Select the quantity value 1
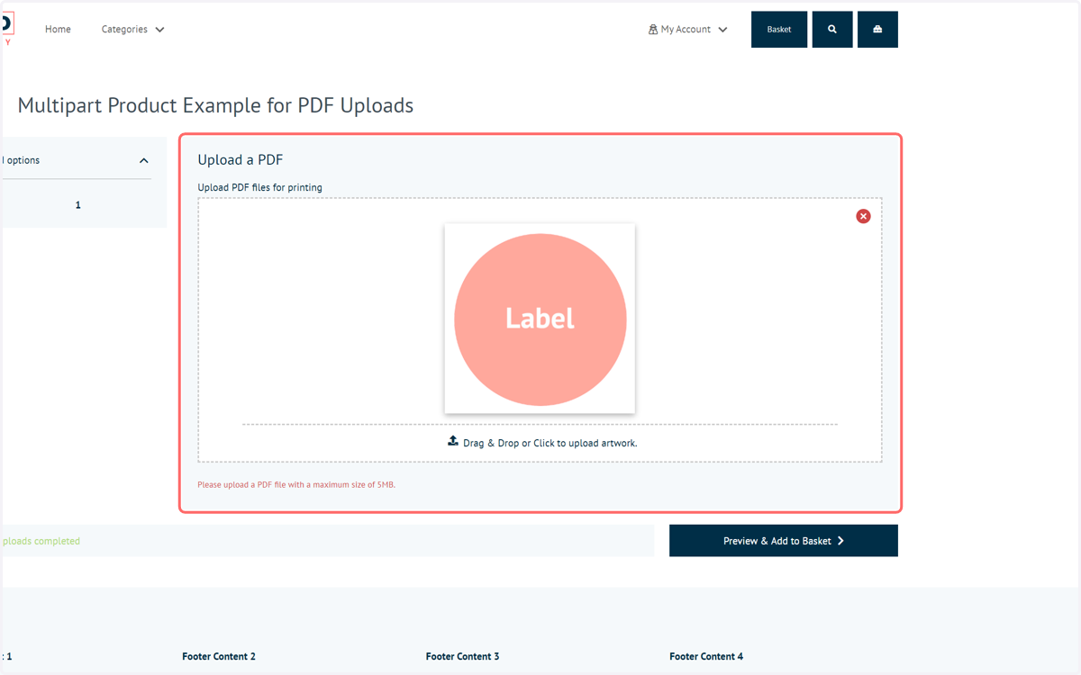Viewport: 1081px width, 675px height. (78, 205)
